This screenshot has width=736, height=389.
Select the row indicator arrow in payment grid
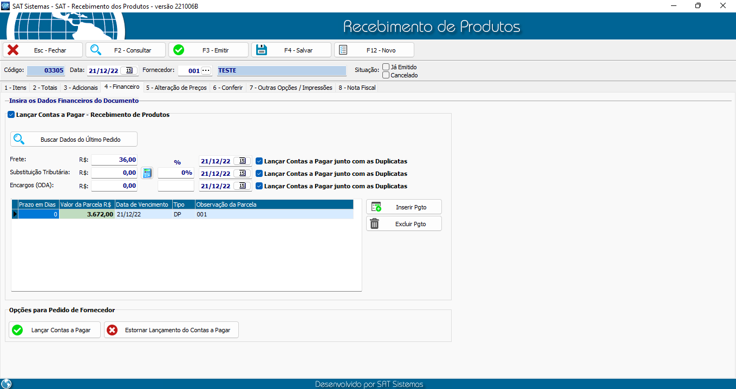(15, 214)
